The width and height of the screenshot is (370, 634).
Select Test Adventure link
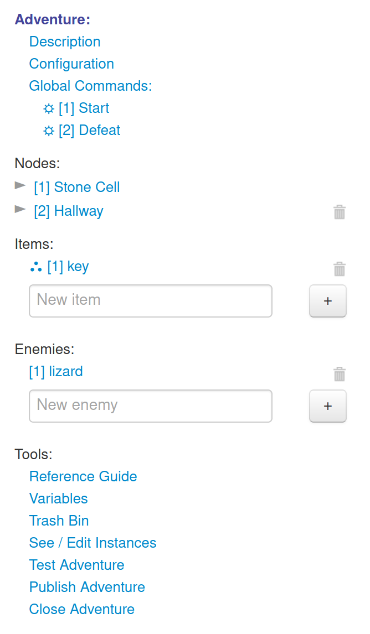[x=76, y=565]
